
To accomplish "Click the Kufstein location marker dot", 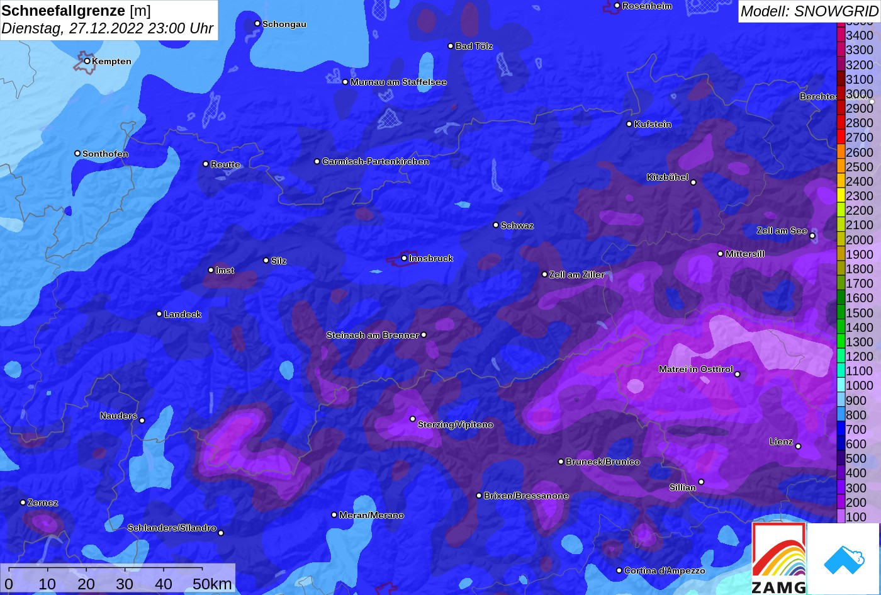I will pyautogui.click(x=629, y=124).
